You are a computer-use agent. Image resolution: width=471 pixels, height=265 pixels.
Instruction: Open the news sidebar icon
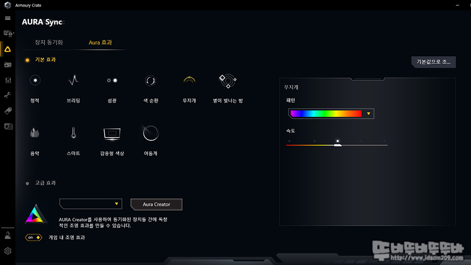pyautogui.click(x=8, y=126)
